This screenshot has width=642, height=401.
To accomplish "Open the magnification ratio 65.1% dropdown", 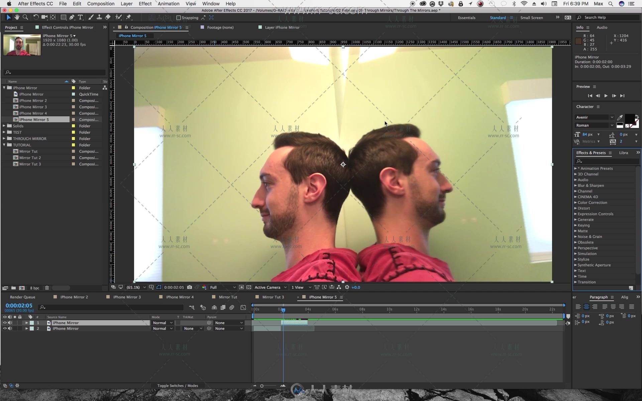I will pos(136,287).
